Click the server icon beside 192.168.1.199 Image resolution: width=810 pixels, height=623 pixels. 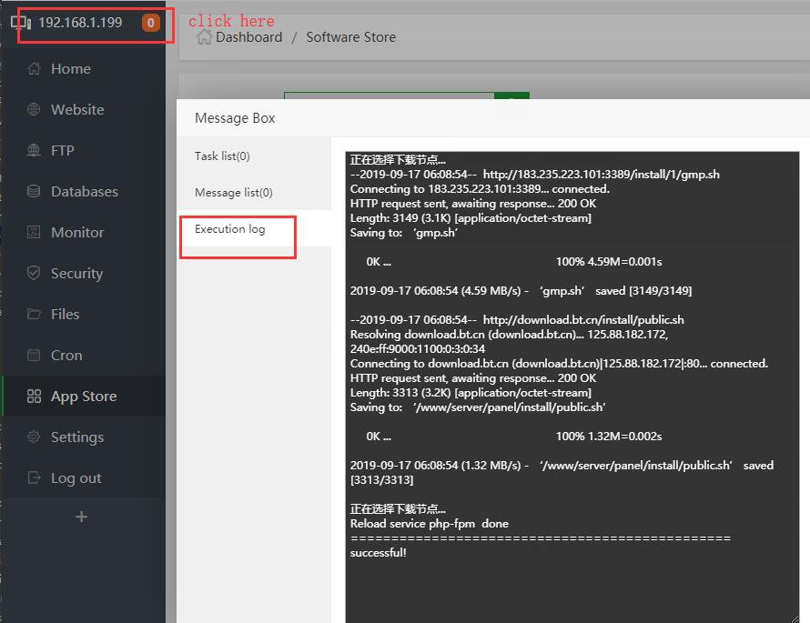pyautogui.click(x=21, y=23)
